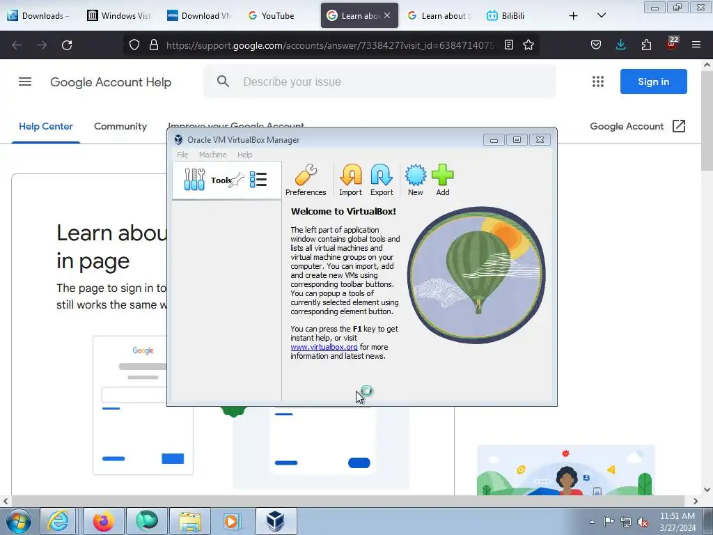Select the Tools item in VirtualBox sidebar
Image resolution: width=713 pixels, height=535 pixels.
226,180
